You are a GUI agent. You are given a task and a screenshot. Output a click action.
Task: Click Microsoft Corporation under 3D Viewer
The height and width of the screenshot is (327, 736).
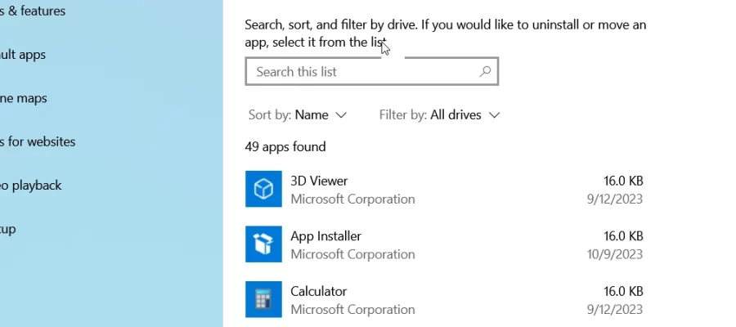tap(352, 199)
